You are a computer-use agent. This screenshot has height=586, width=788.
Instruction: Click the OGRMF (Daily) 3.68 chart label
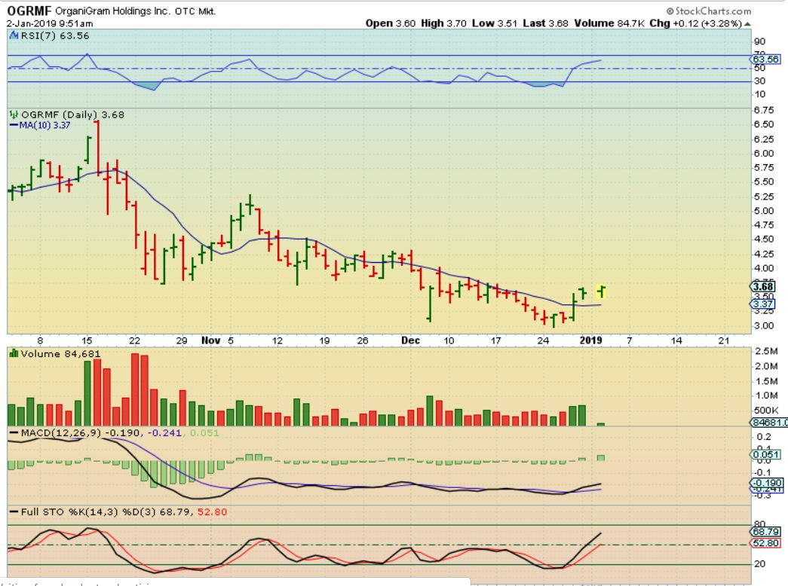pos(72,114)
